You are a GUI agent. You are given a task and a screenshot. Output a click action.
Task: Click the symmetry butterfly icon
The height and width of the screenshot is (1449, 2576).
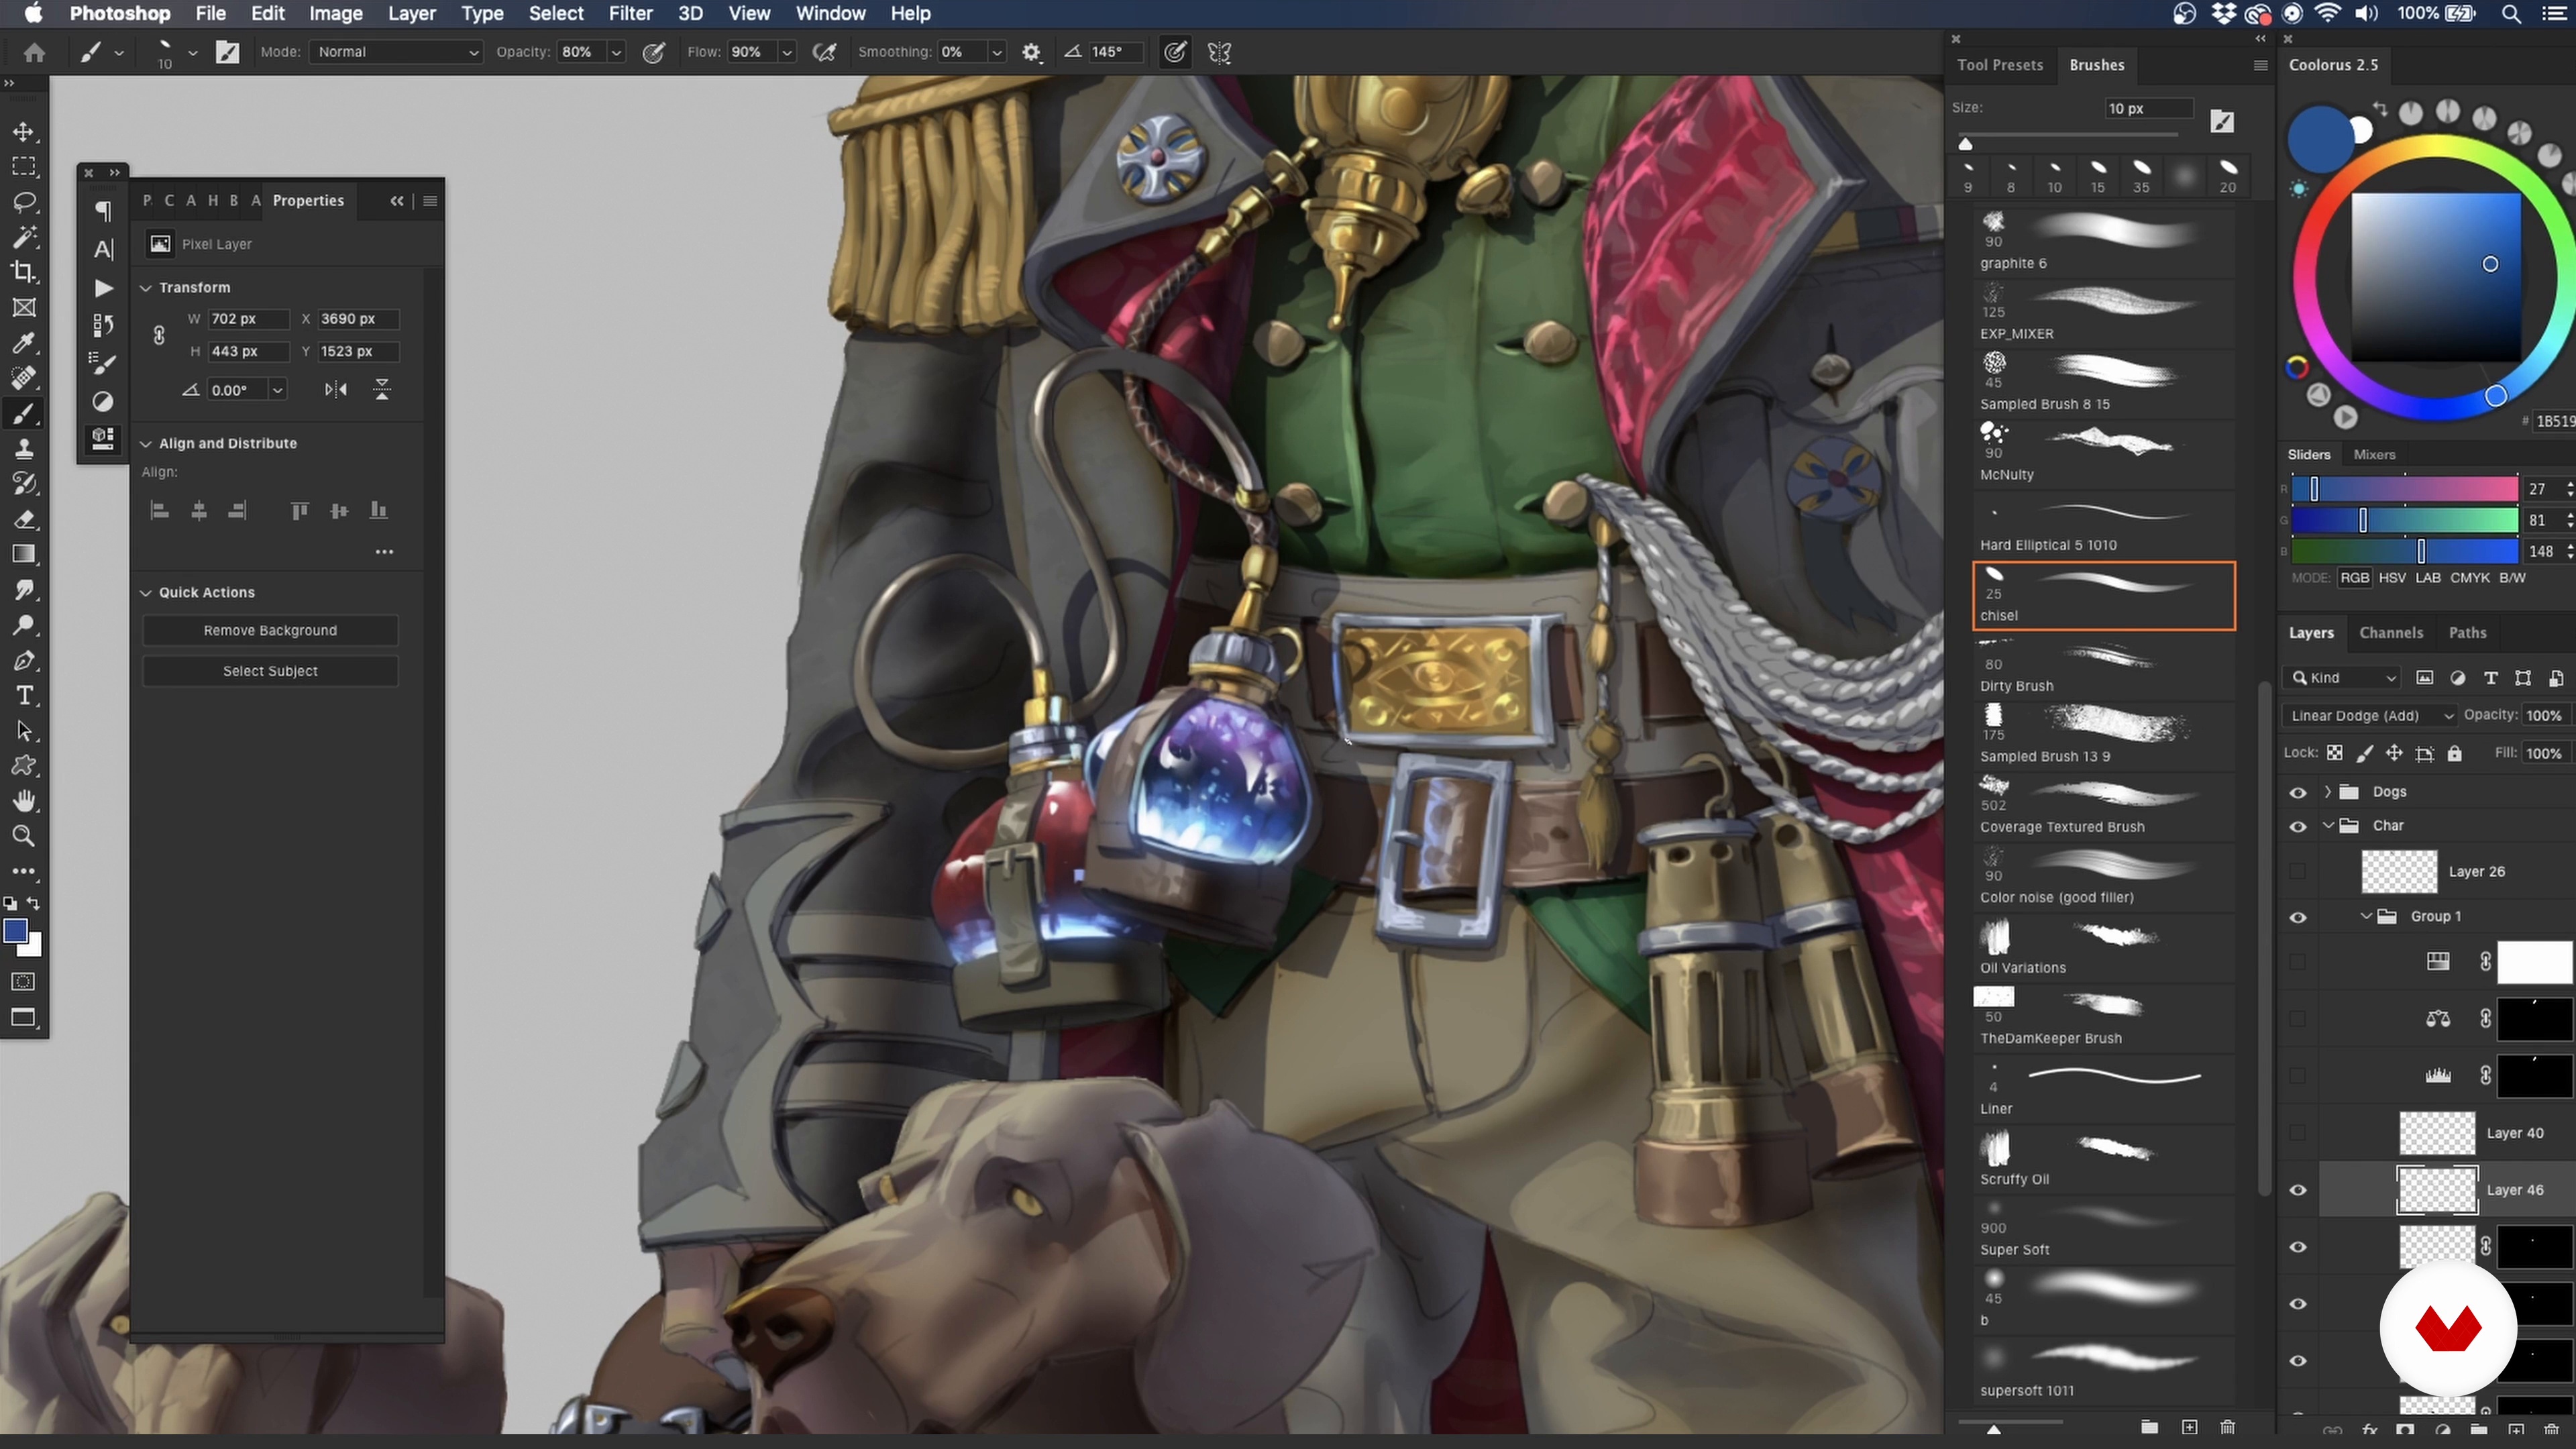tap(1219, 52)
